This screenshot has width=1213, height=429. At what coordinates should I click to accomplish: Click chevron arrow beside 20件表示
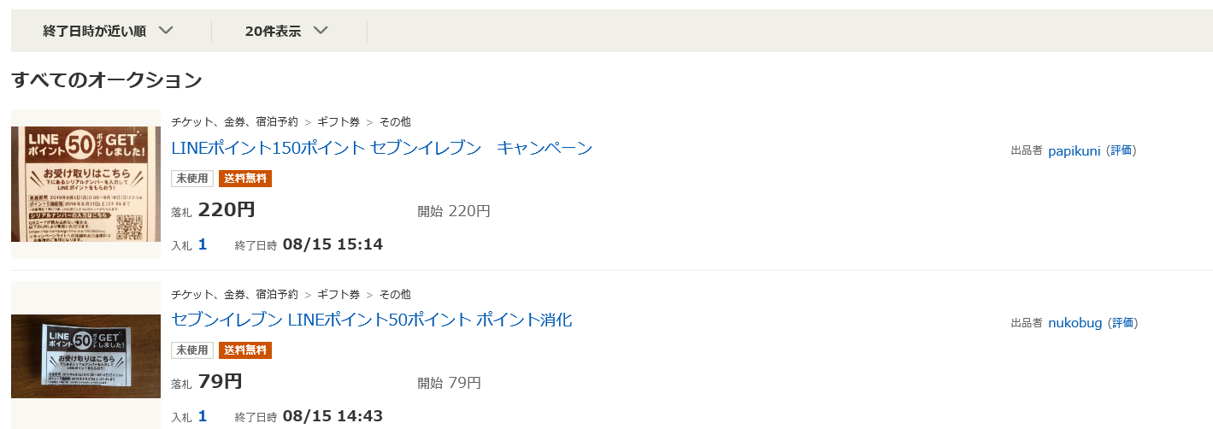coord(321,31)
